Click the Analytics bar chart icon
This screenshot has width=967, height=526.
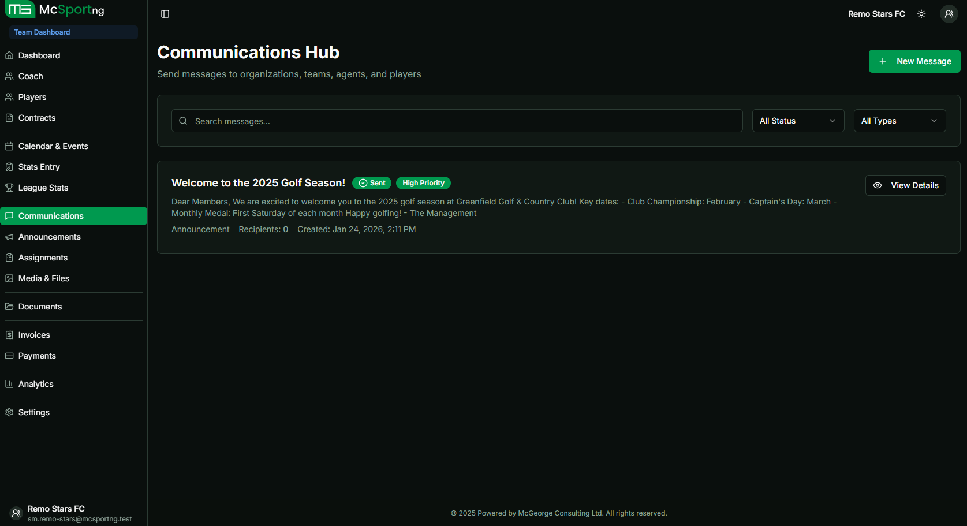[x=9, y=384]
